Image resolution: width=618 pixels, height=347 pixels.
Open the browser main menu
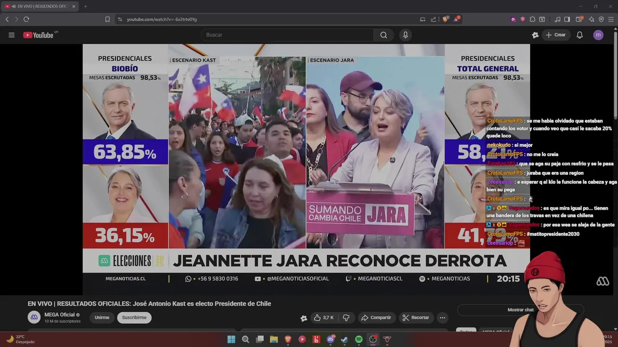click(x=611, y=19)
